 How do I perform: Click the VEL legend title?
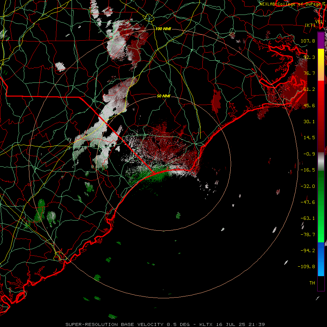point(319,22)
